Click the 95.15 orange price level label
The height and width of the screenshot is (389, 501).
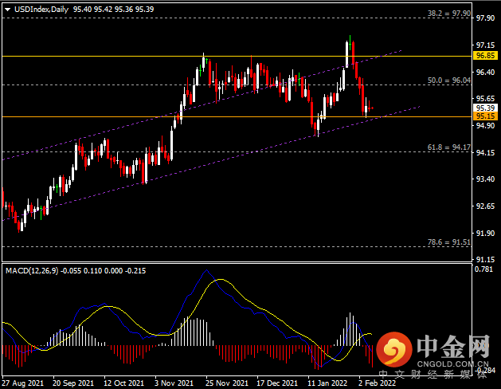point(485,116)
